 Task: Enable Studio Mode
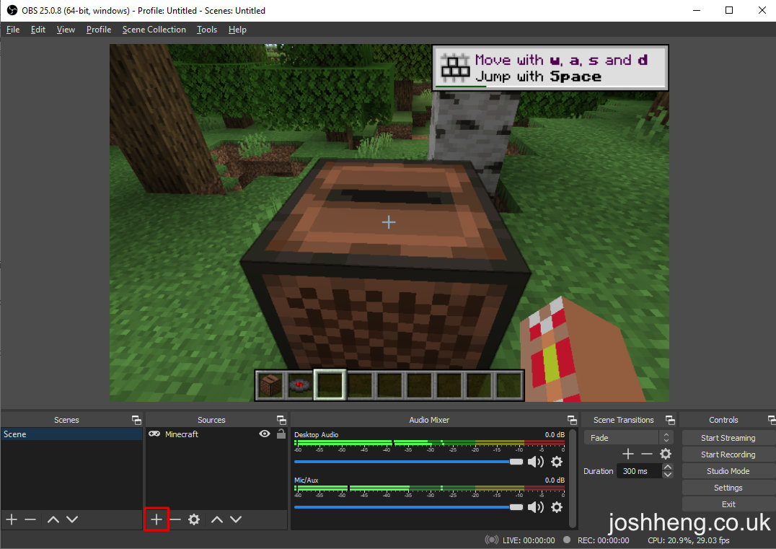(x=728, y=470)
